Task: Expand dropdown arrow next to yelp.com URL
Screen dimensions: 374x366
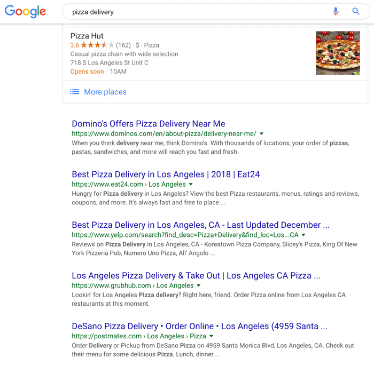Action: click(x=303, y=235)
